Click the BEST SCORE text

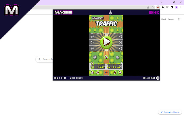(x=109, y=64)
